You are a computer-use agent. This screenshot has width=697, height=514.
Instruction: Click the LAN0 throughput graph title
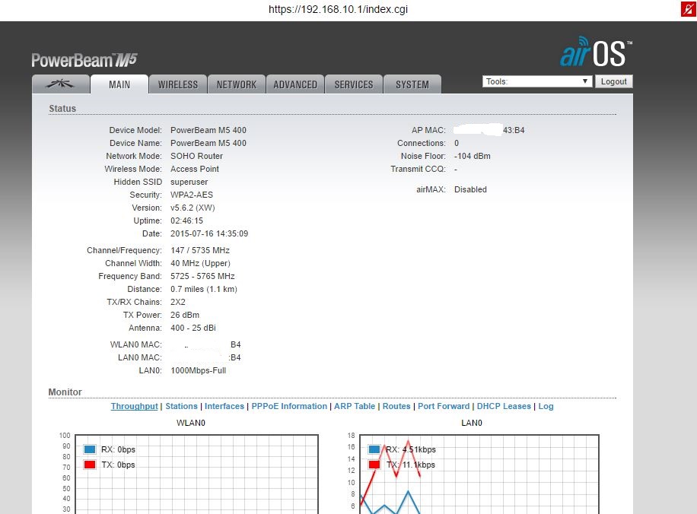point(472,423)
